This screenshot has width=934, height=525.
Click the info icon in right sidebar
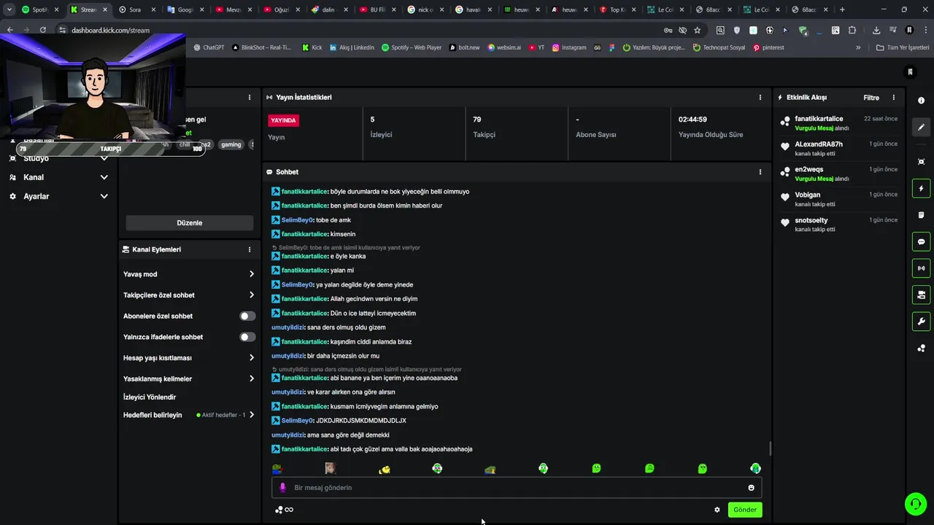point(921,101)
